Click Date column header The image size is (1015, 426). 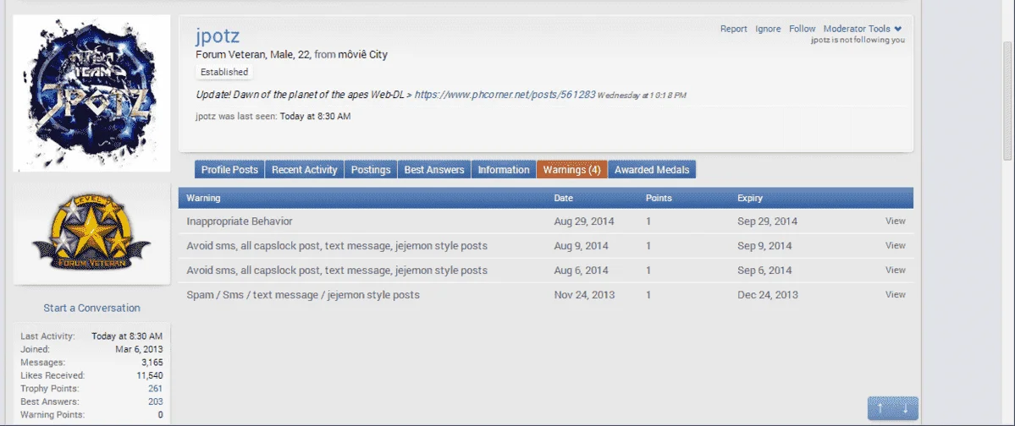tap(563, 198)
